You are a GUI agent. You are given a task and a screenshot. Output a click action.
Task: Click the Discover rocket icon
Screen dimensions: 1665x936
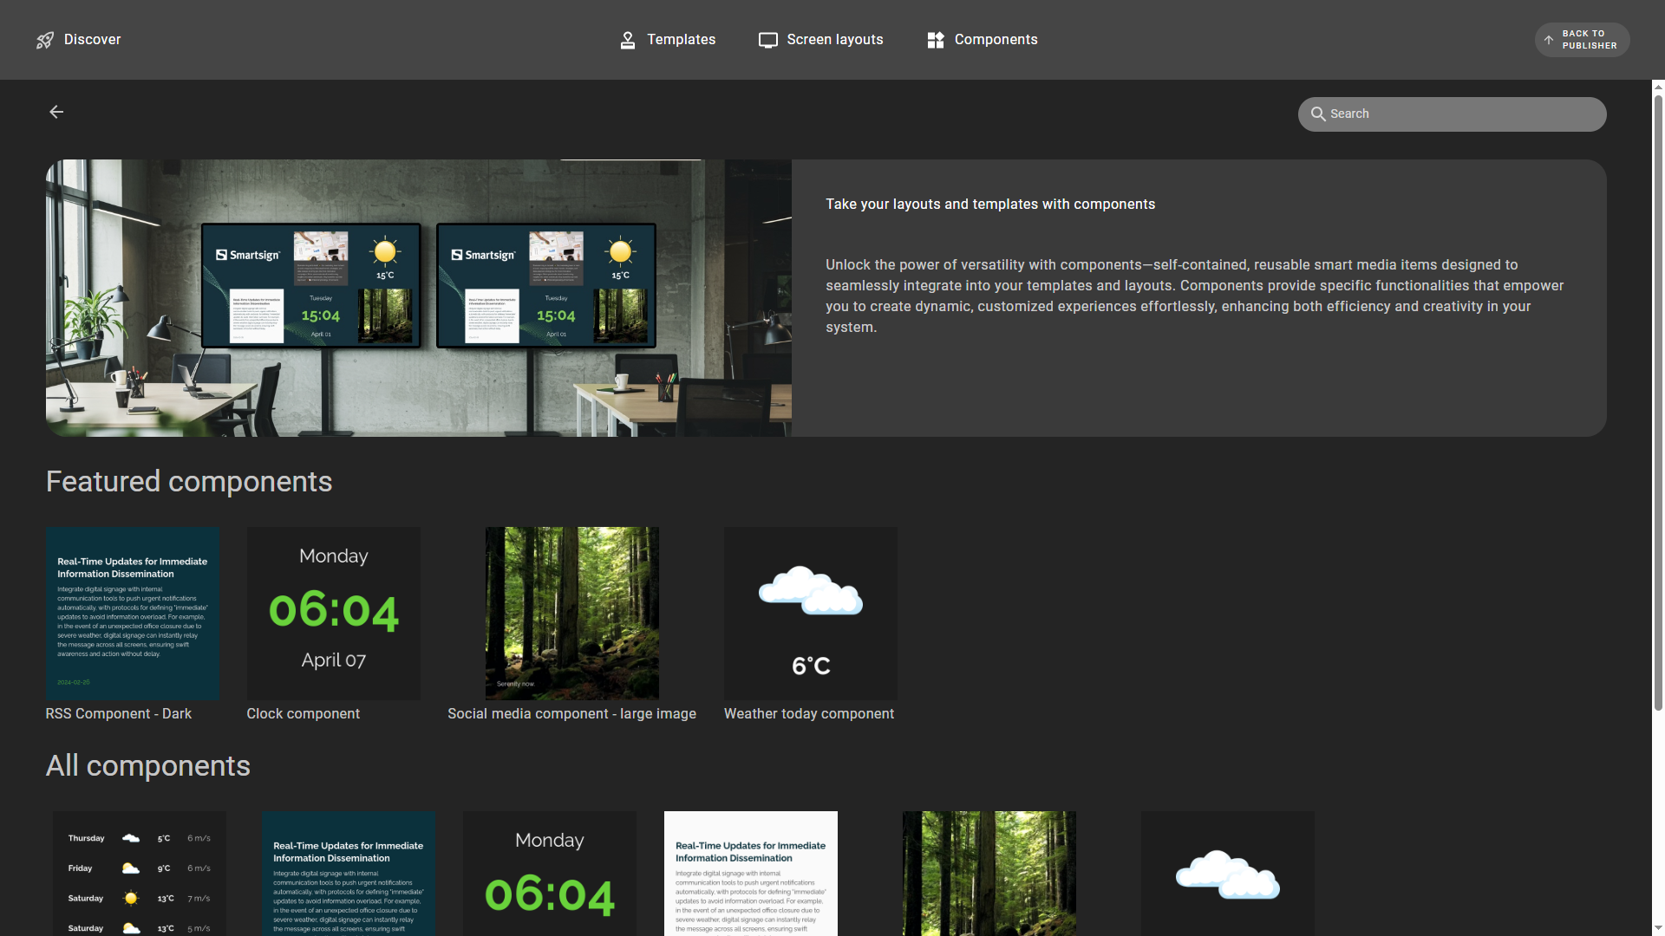coord(45,40)
